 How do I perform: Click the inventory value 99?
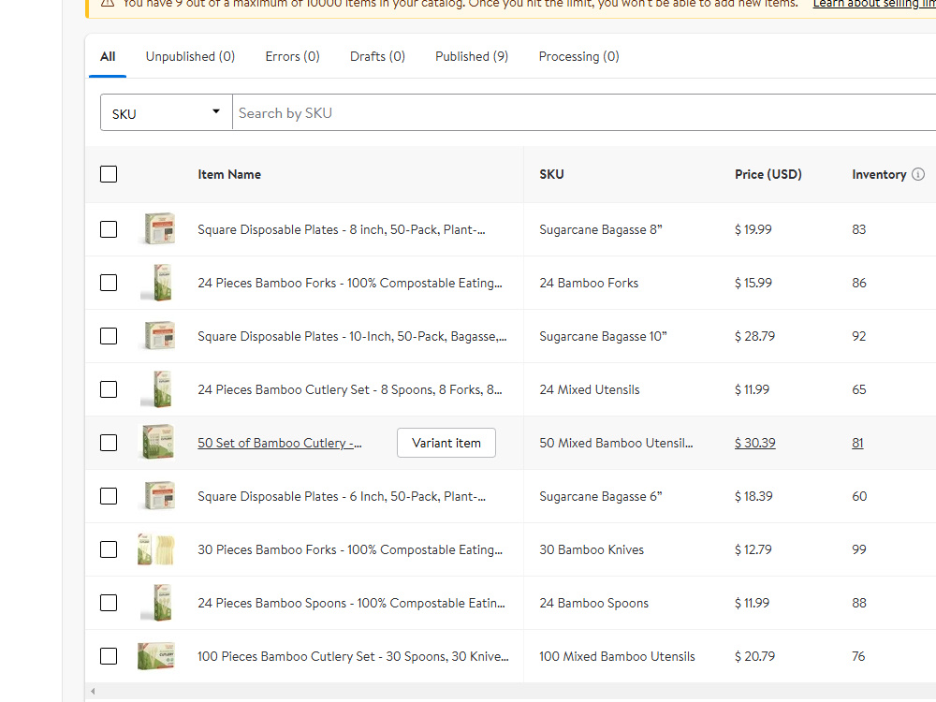click(859, 549)
